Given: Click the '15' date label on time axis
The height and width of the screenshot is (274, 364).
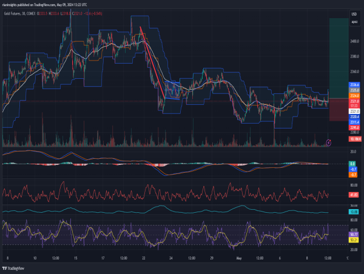Looking at the screenshot, I should point(76,258).
